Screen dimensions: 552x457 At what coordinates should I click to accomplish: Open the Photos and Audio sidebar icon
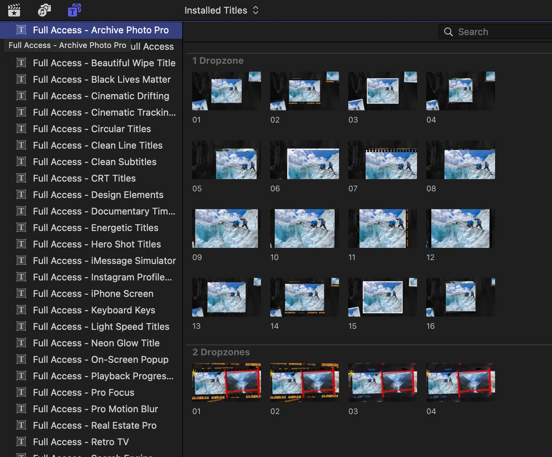[44, 10]
